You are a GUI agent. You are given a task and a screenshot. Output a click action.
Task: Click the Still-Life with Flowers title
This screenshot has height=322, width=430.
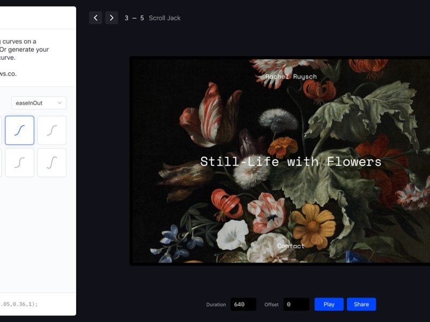[x=291, y=162]
